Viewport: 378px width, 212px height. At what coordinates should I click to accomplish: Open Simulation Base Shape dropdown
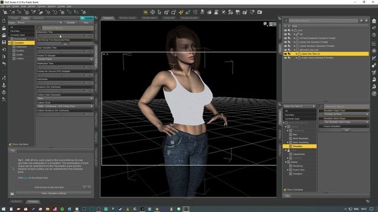344,122
